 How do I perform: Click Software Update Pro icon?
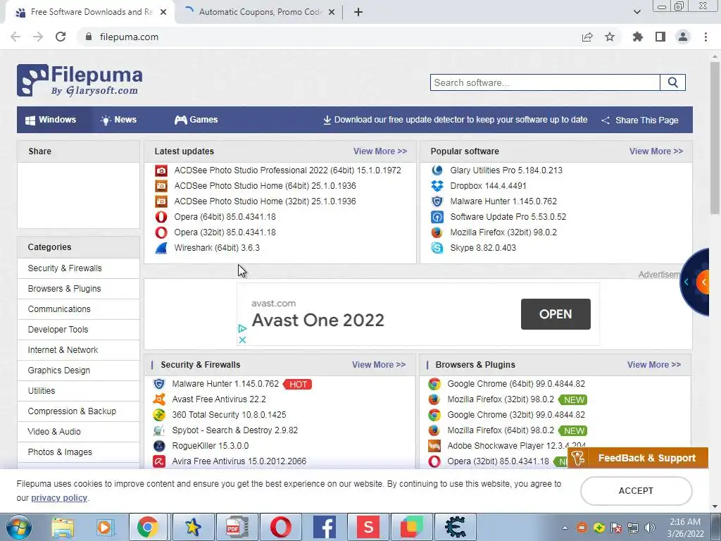pos(437,217)
